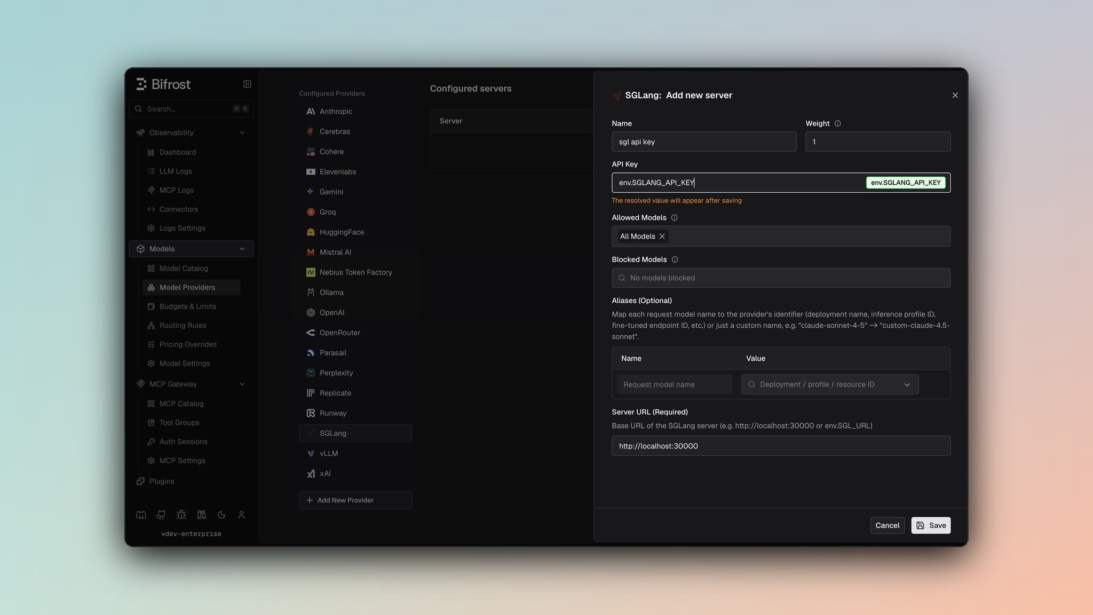
Task: Select the Nebius Token Factory provider
Action: [355, 272]
